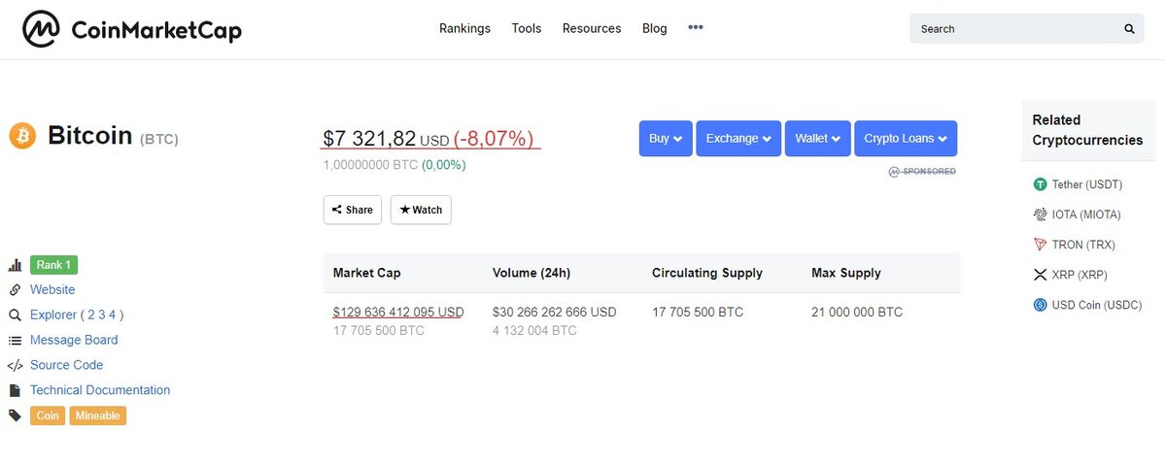Click the $30 266 262 666 USD volume

pyautogui.click(x=554, y=313)
